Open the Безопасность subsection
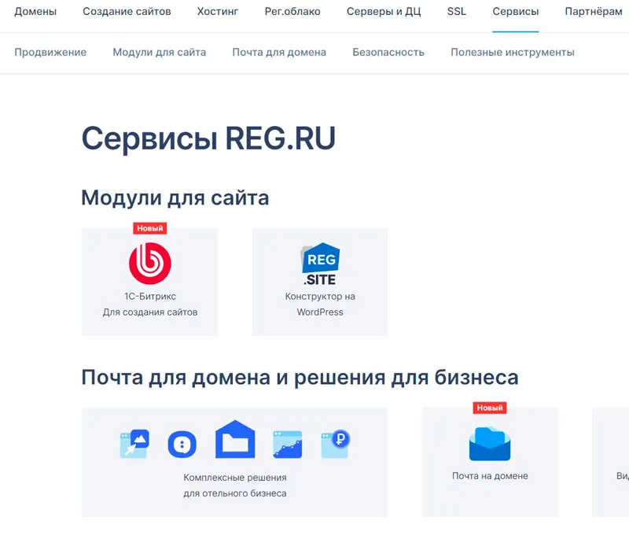The height and width of the screenshot is (535, 629). 388,52
